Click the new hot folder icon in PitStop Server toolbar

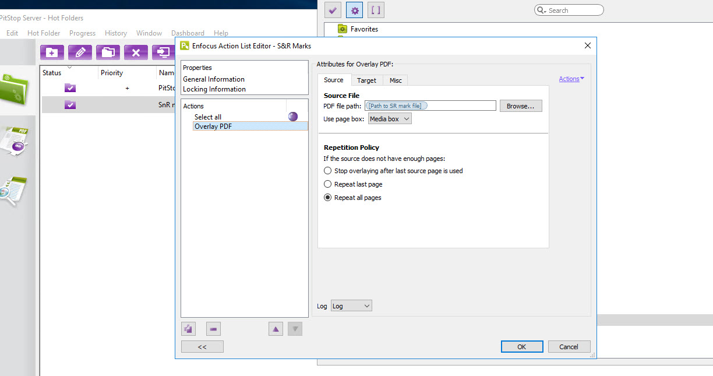[52, 52]
